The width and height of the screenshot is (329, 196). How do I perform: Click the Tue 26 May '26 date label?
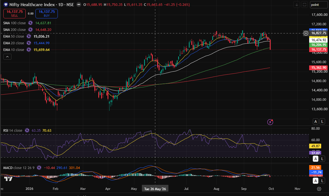coord(155,189)
